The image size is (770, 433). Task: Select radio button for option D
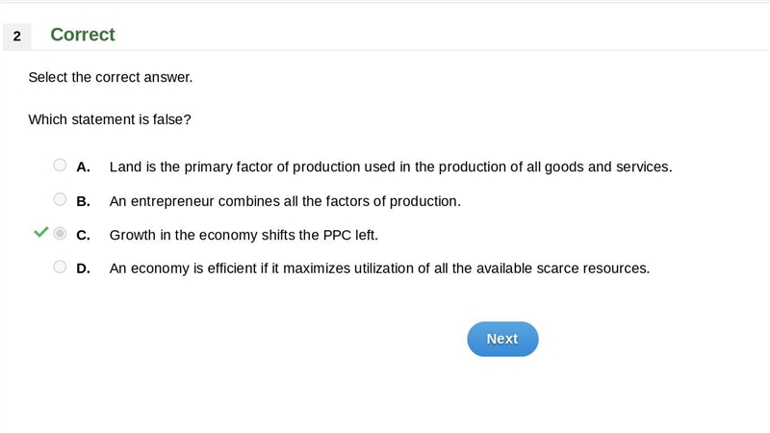point(60,267)
